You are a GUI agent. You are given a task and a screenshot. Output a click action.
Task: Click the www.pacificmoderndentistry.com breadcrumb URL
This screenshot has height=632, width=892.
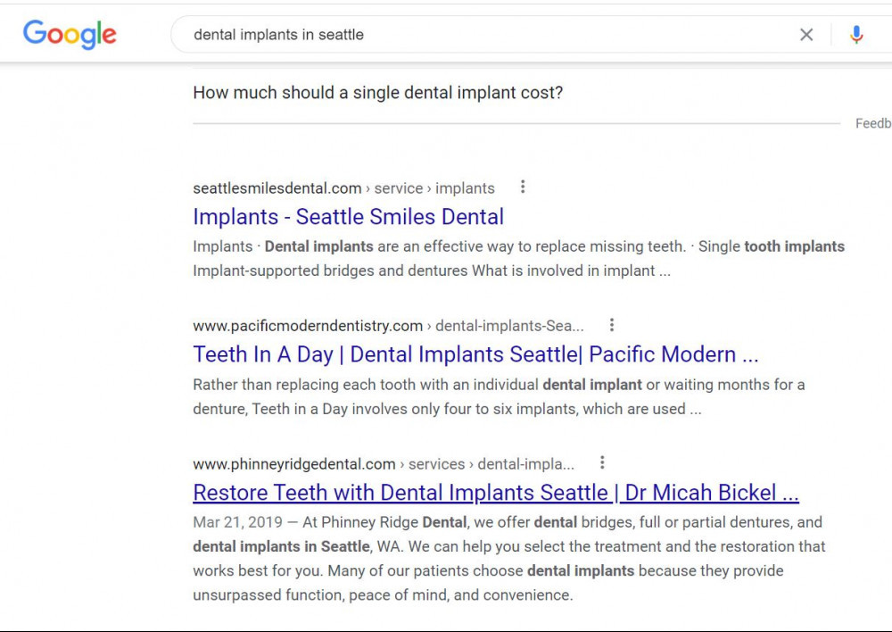coord(389,326)
